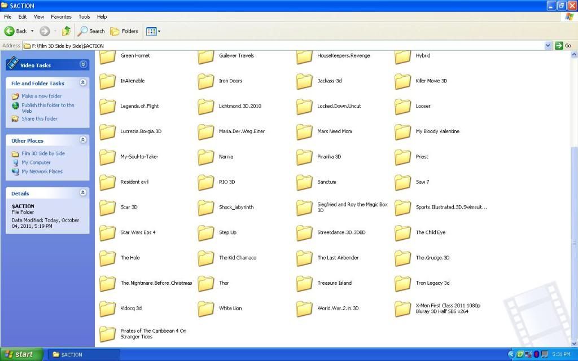Open the View menu
Image resolution: width=578 pixels, height=361 pixels.
(x=39, y=16)
